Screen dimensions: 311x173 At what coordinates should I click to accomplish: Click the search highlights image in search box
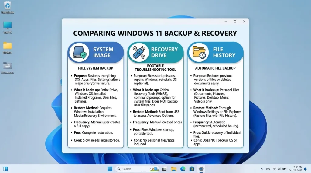coord(154,169)
